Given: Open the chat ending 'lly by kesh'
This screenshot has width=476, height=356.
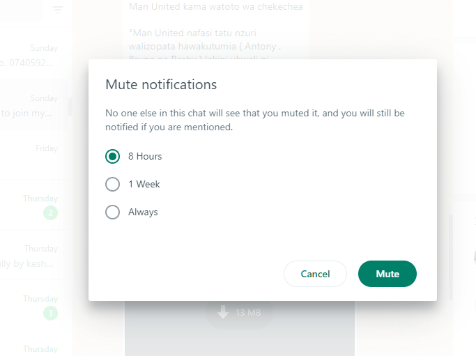Looking at the screenshot, I should [x=35, y=256].
